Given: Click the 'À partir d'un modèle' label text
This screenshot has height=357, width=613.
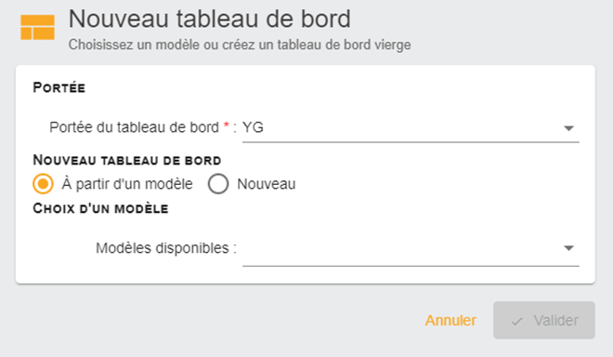Looking at the screenshot, I should [127, 184].
